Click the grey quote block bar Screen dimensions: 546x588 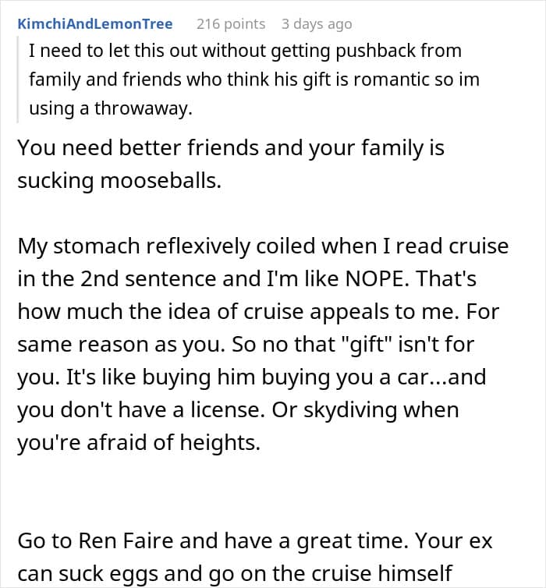[18, 80]
